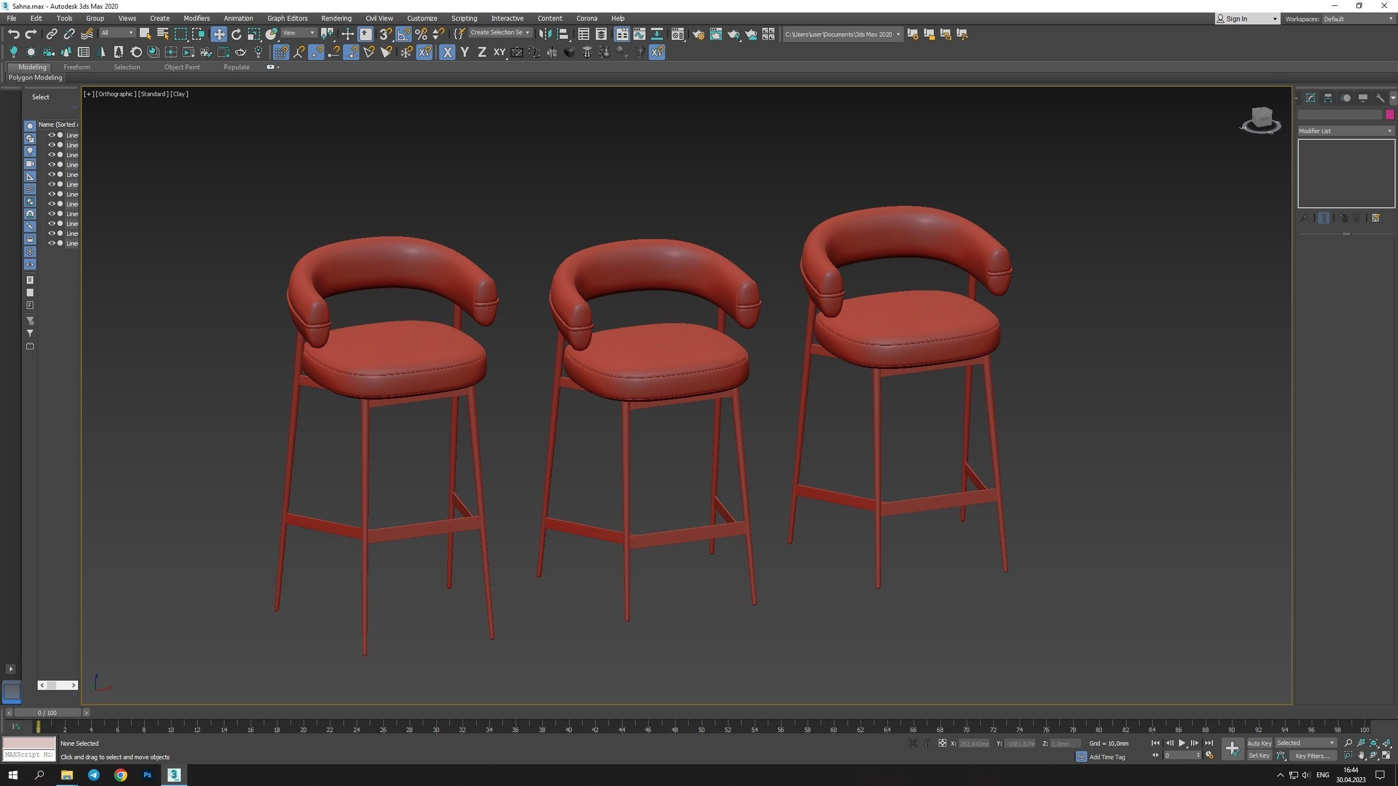
Task: Open Select by Name dialog
Action: (163, 34)
